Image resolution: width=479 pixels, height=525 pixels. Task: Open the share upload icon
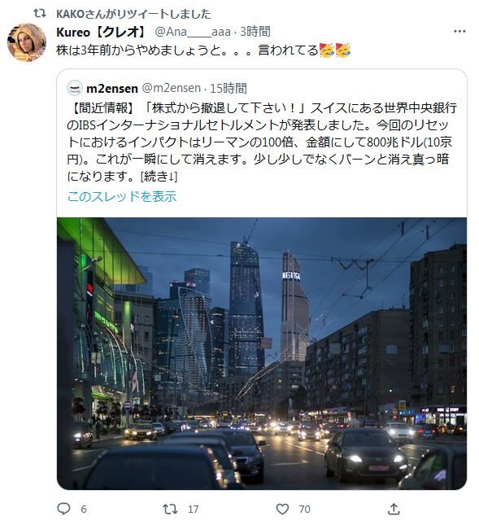click(x=394, y=509)
